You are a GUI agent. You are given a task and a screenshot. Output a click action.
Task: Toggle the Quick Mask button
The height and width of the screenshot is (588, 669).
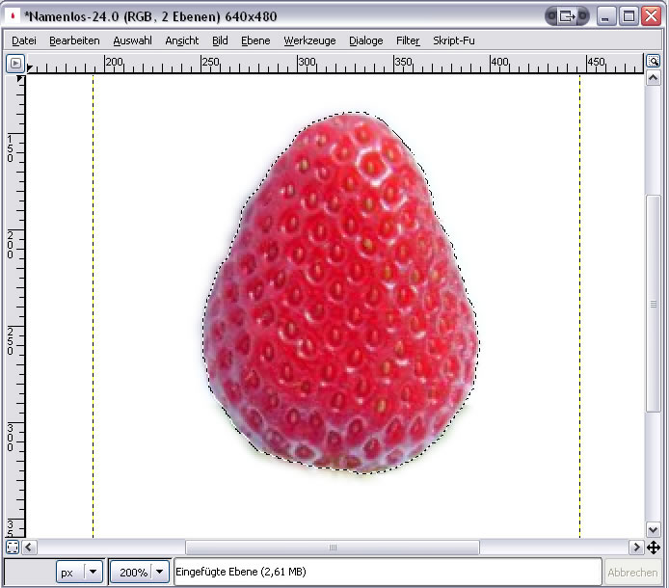[13, 547]
